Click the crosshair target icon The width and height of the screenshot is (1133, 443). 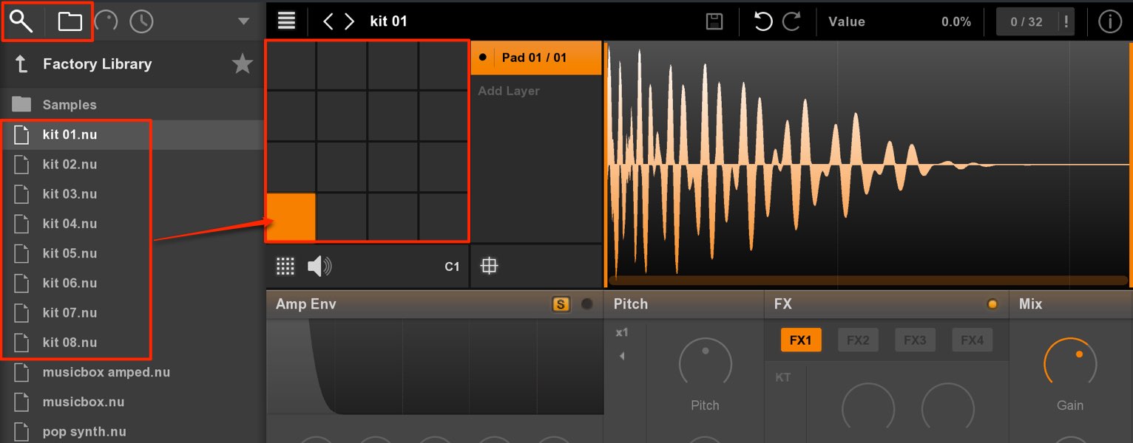[489, 267]
